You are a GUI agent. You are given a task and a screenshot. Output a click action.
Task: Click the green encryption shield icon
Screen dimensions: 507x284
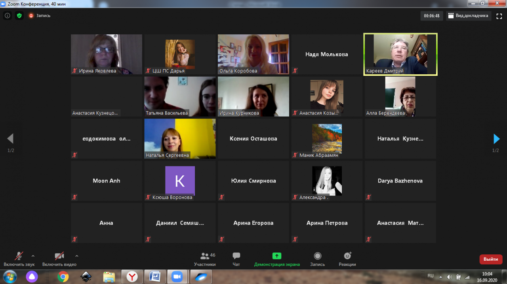[19, 16]
